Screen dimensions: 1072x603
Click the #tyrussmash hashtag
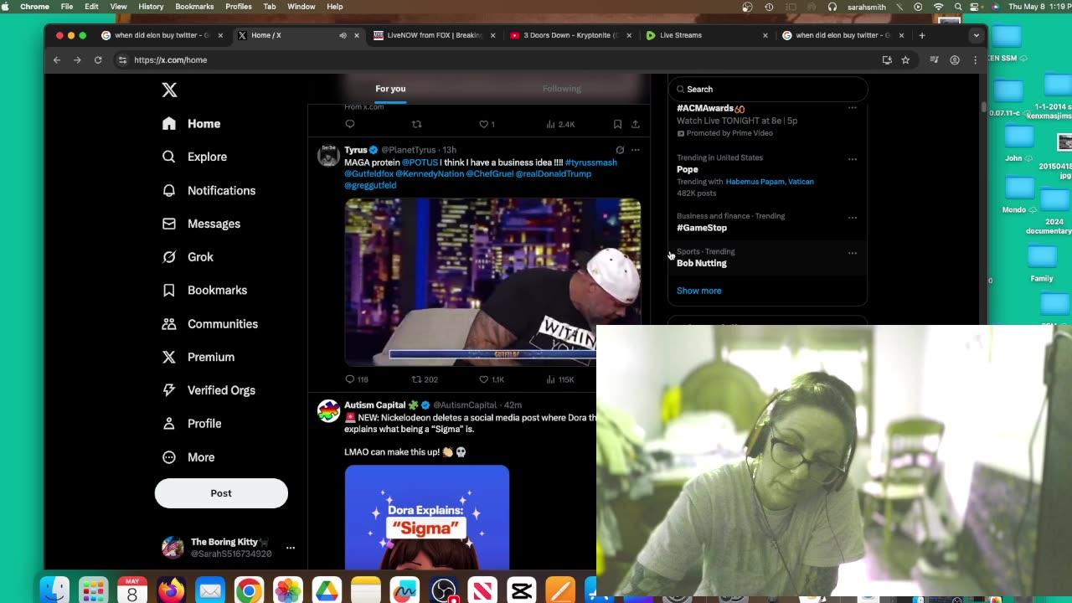[x=590, y=162]
